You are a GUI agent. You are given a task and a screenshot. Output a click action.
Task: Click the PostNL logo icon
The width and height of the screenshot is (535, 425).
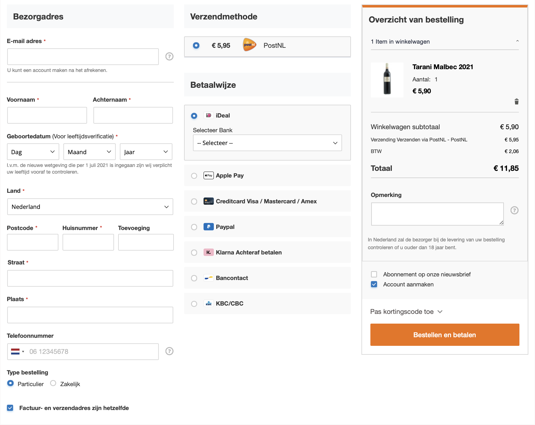coord(249,45)
